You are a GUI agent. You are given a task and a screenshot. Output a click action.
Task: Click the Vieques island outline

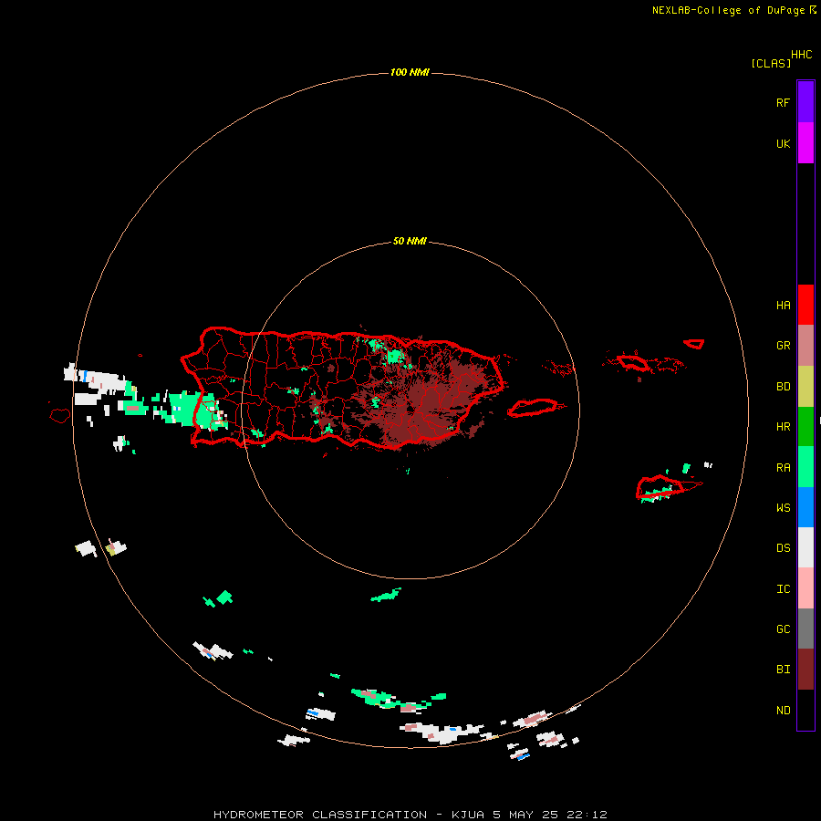[533, 408]
